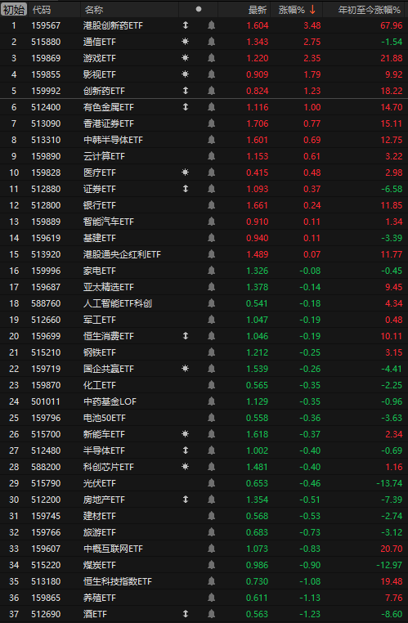Click the up-down arrow icon for 证券ETF

click(185, 189)
